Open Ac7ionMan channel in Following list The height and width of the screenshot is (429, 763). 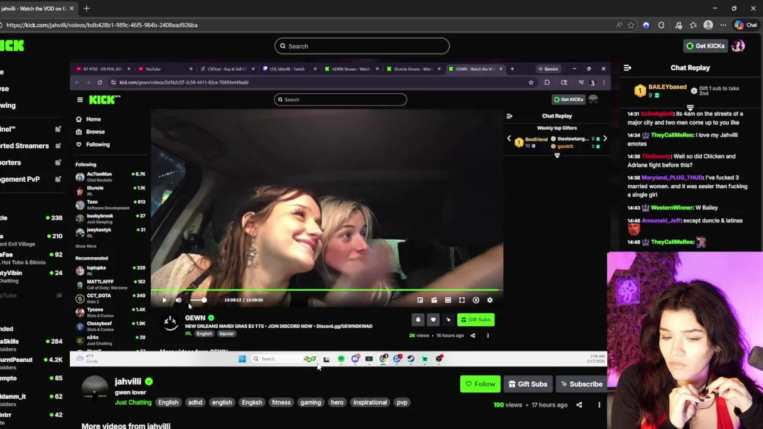111,176
